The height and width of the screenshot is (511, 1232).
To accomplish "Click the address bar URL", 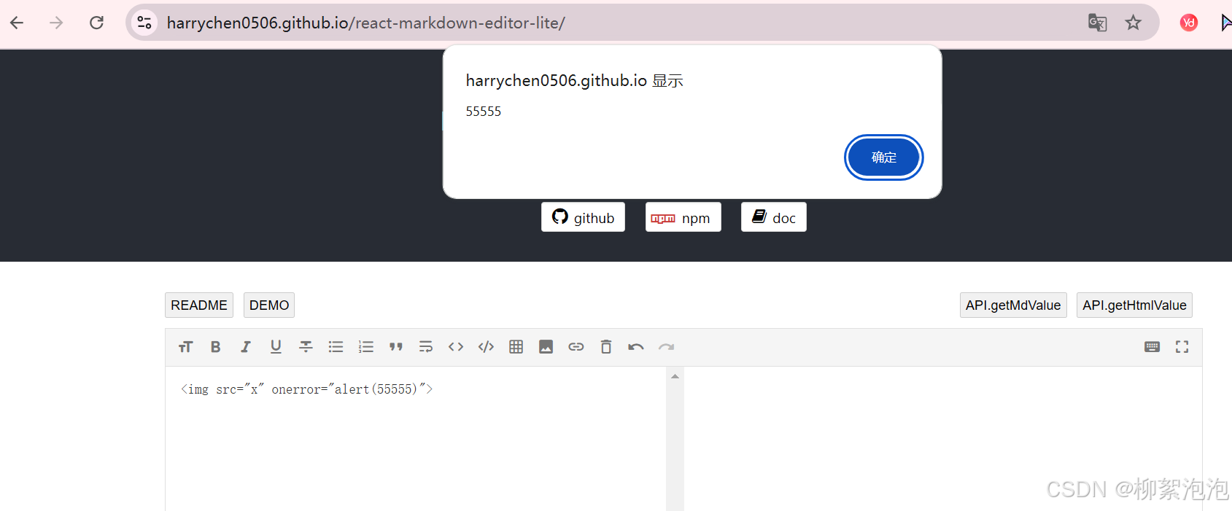I will point(365,23).
